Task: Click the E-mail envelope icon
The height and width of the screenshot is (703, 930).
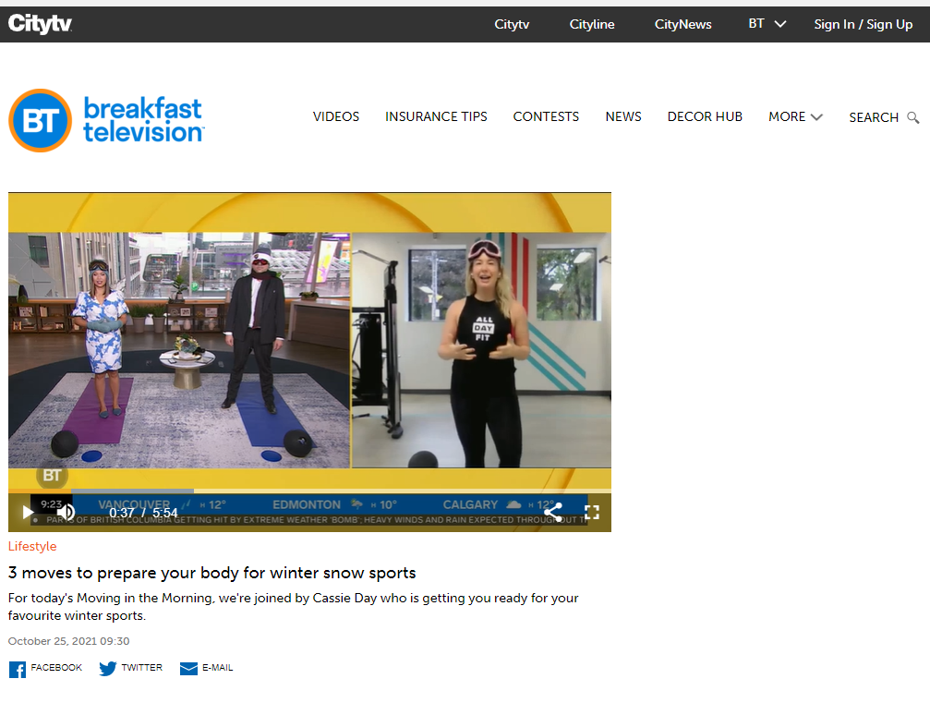Action: pos(188,668)
